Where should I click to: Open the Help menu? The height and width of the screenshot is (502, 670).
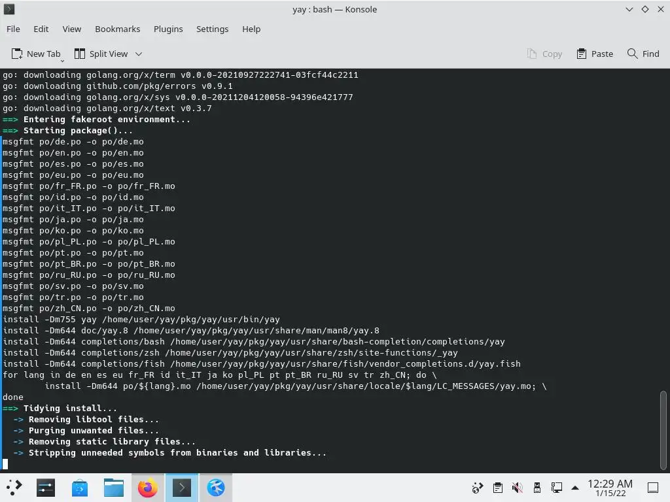pos(251,29)
